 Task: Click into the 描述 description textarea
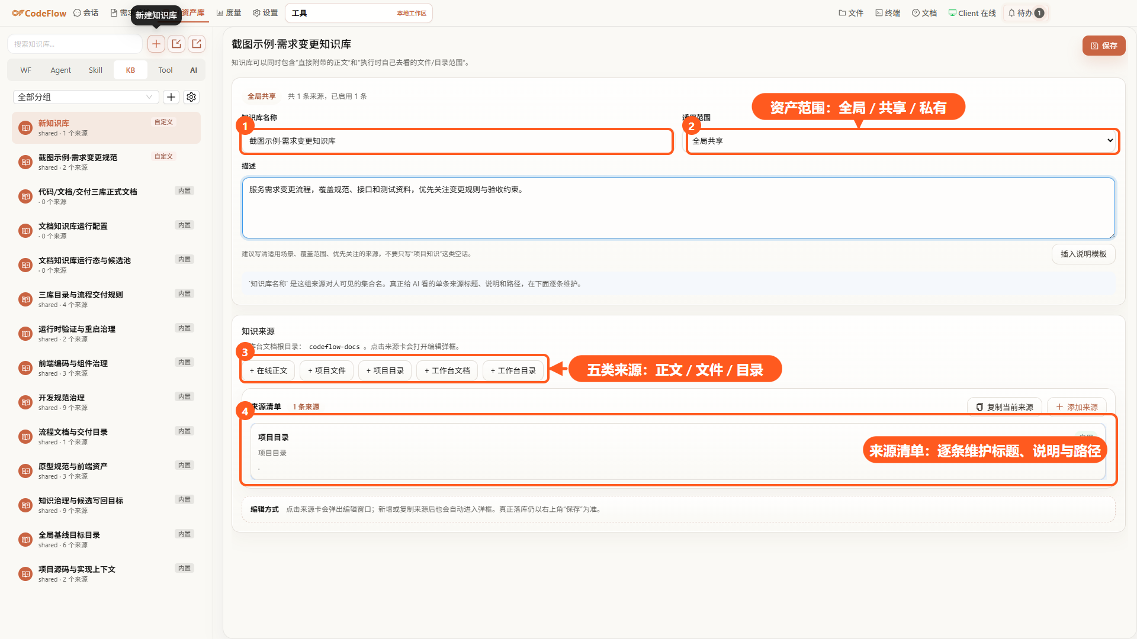tap(678, 208)
